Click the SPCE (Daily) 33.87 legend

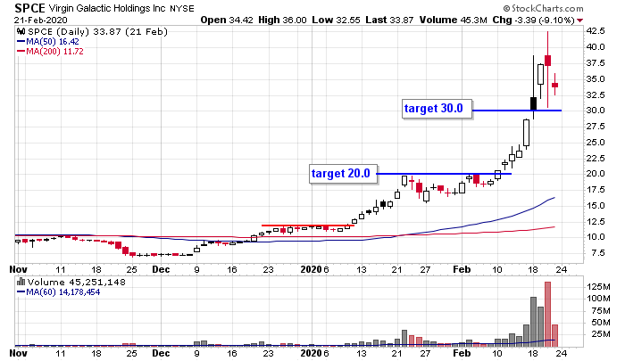[x=97, y=31]
